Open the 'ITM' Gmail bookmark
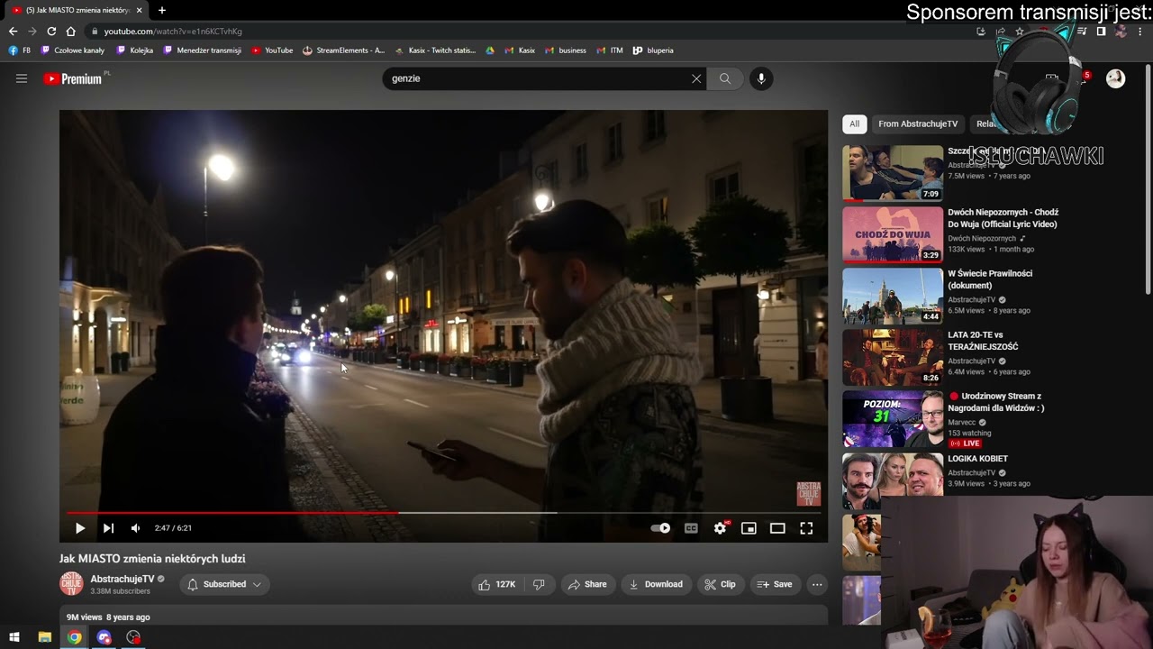 [610, 50]
